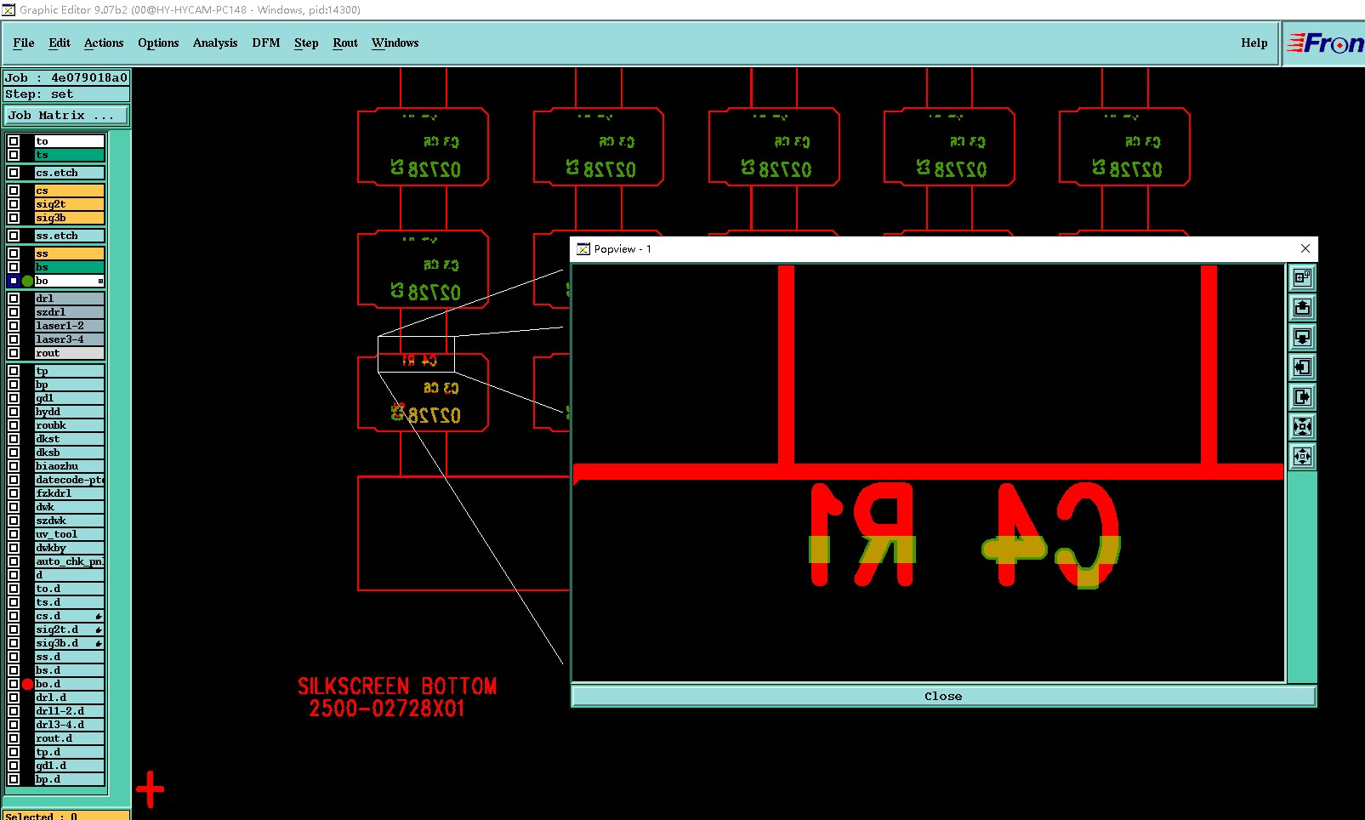Select layer szdrl in the list
This screenshot has height=820, width=1365.
coord(69,312)
